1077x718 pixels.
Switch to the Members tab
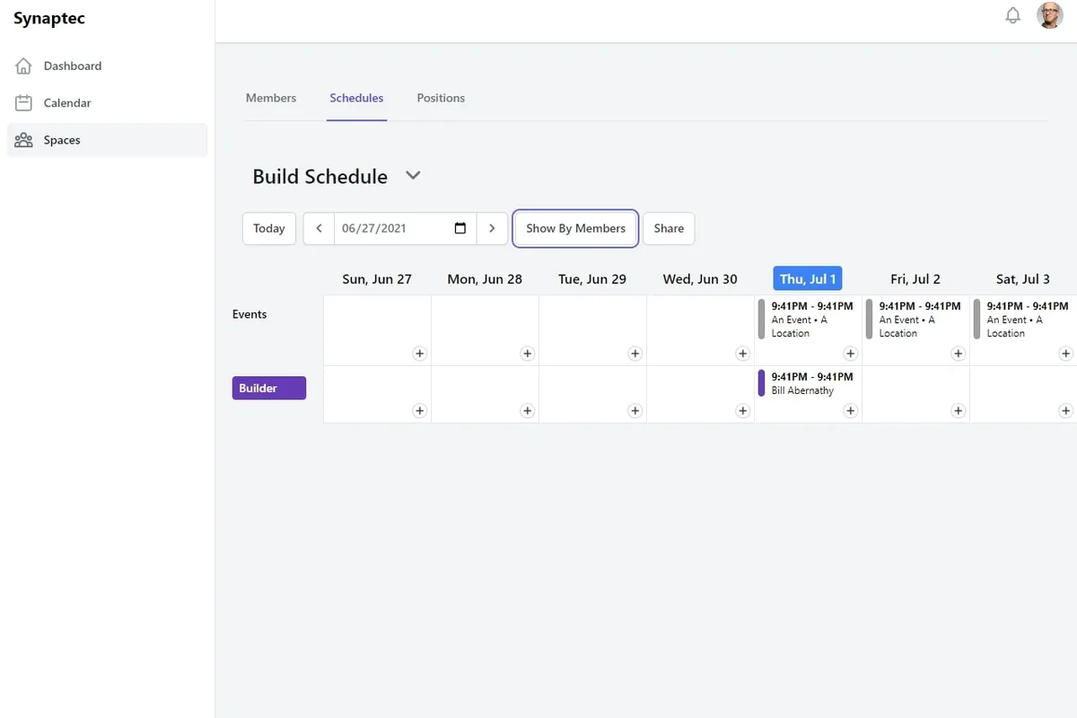(x=271, y=98)
